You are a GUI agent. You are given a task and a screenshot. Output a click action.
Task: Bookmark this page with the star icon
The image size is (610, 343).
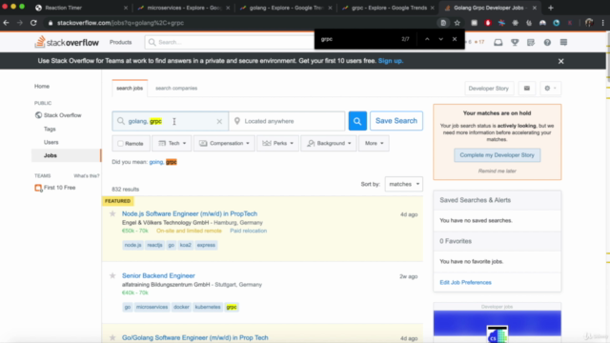click(x=457, y=23)
